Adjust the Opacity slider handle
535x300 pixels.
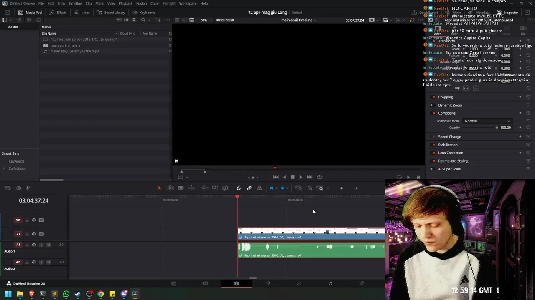497,127
